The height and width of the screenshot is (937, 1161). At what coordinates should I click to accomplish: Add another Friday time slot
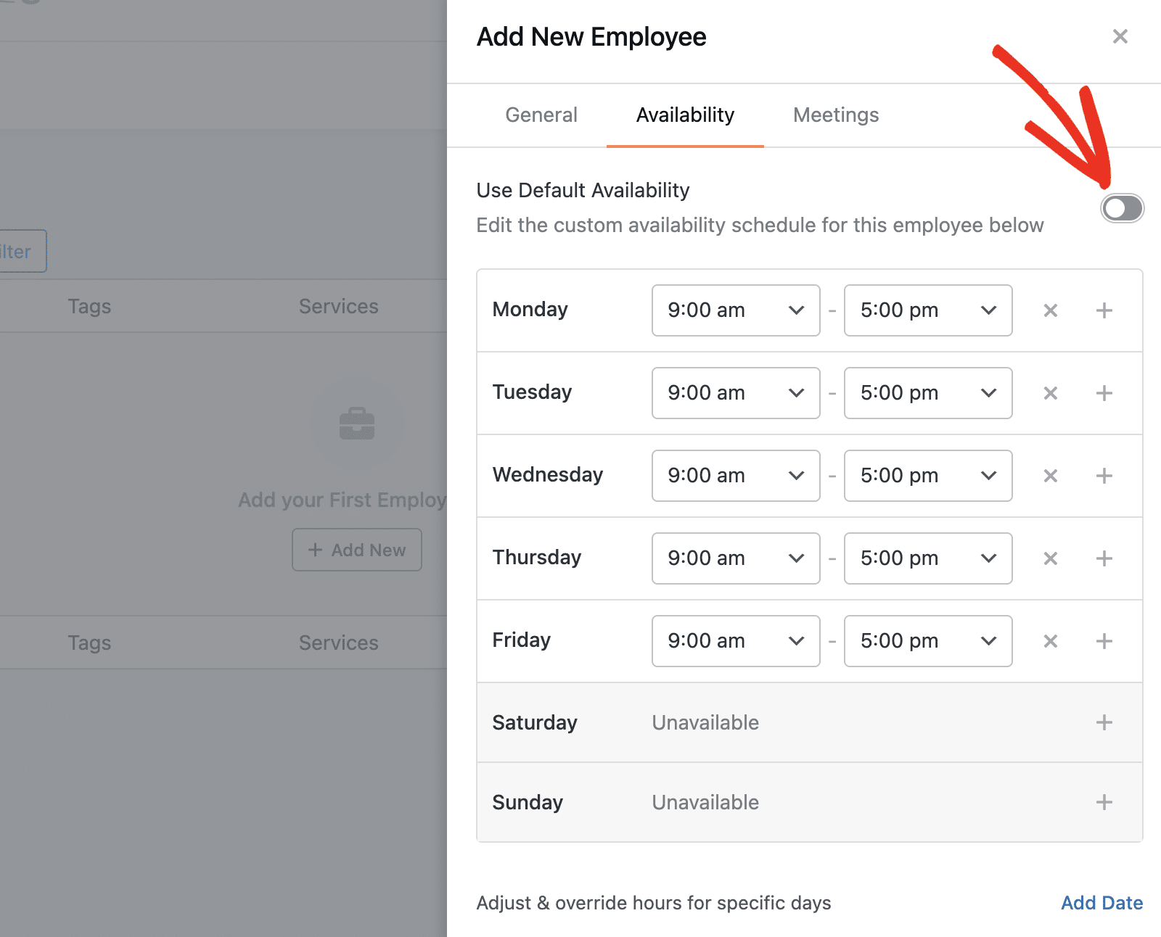1104,641
